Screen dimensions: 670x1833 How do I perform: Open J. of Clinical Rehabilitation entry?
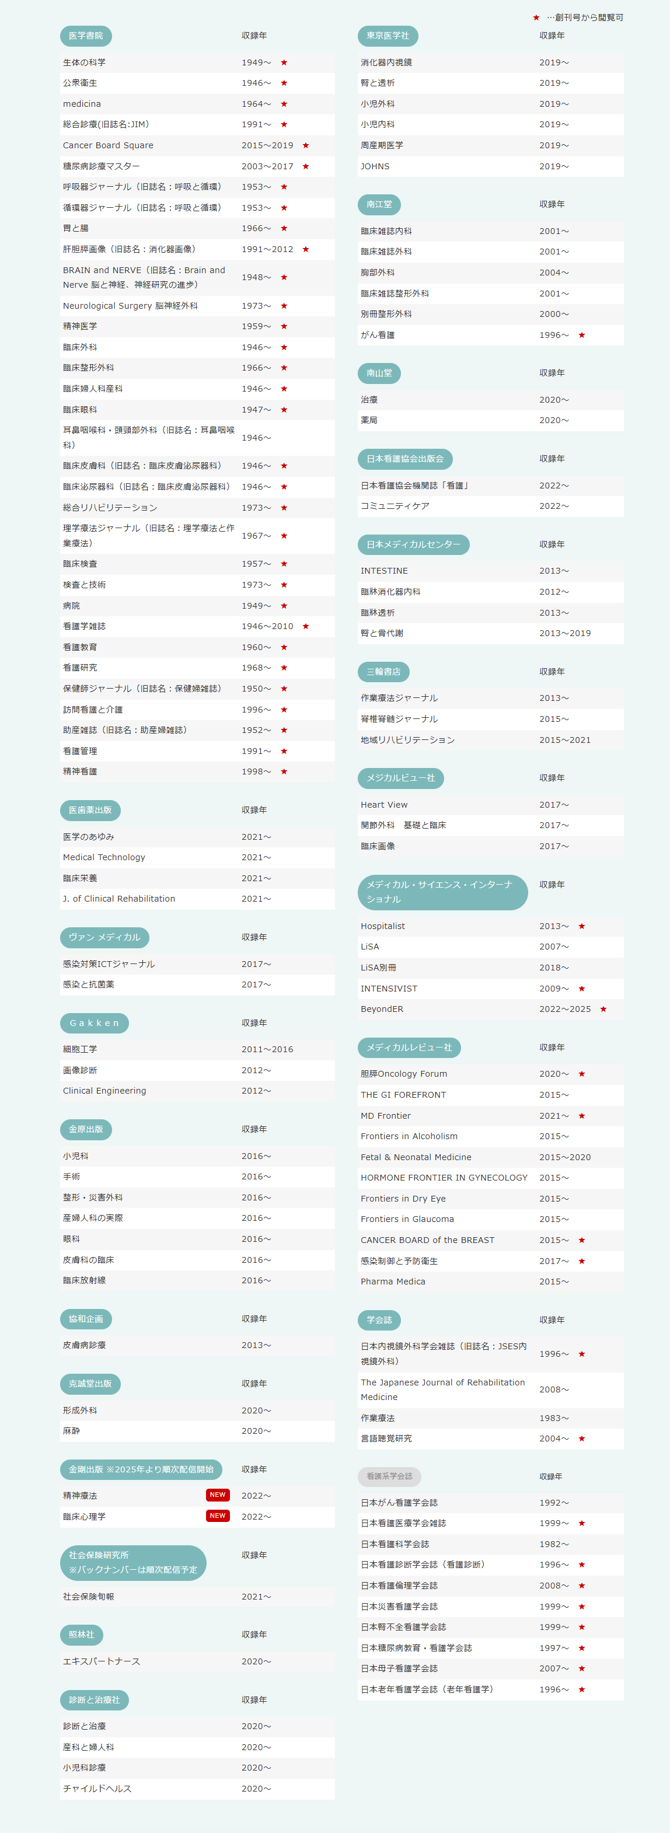119,899
